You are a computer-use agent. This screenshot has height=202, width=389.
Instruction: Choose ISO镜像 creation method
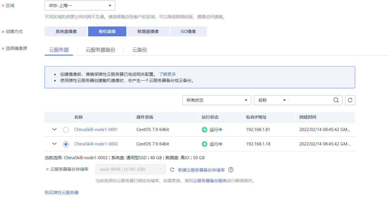(188, 32)
